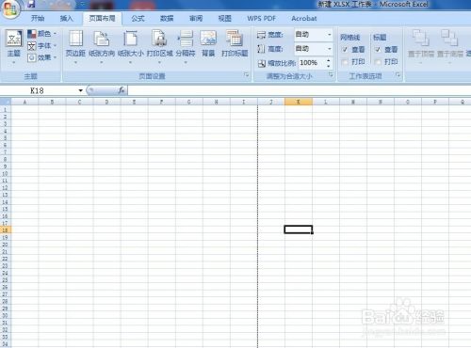Click the 缩放比例 scale icon label
The image size is (471, 348).
point(276,63)
